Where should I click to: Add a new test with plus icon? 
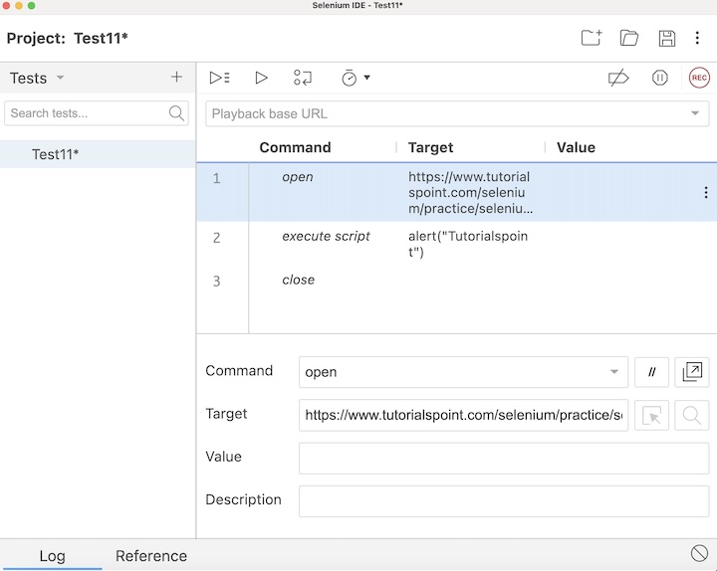[x=176, y=78]
